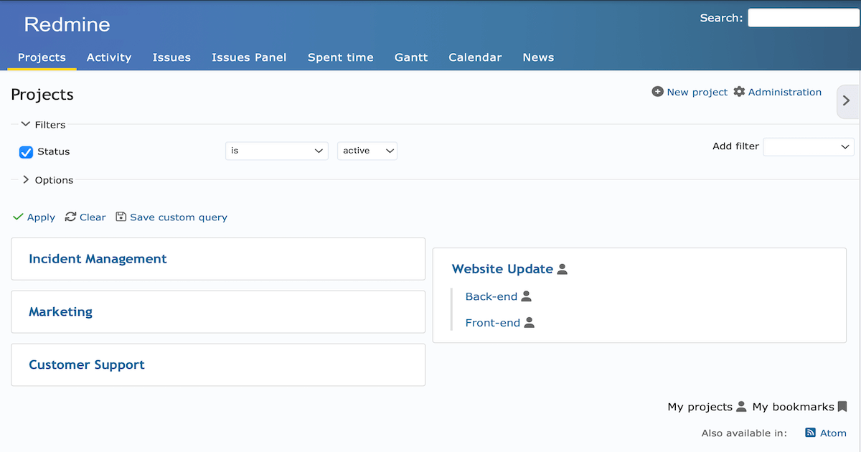Click the Save custom query disk icon

click(121, 217)
